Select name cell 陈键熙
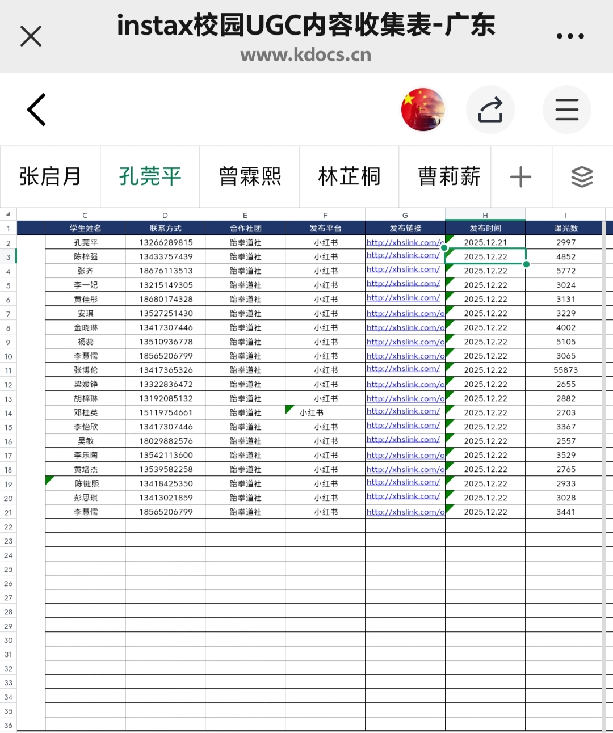The height and width of the screenshot is (733, 613). pyautogui.click(x=85, y=483)
